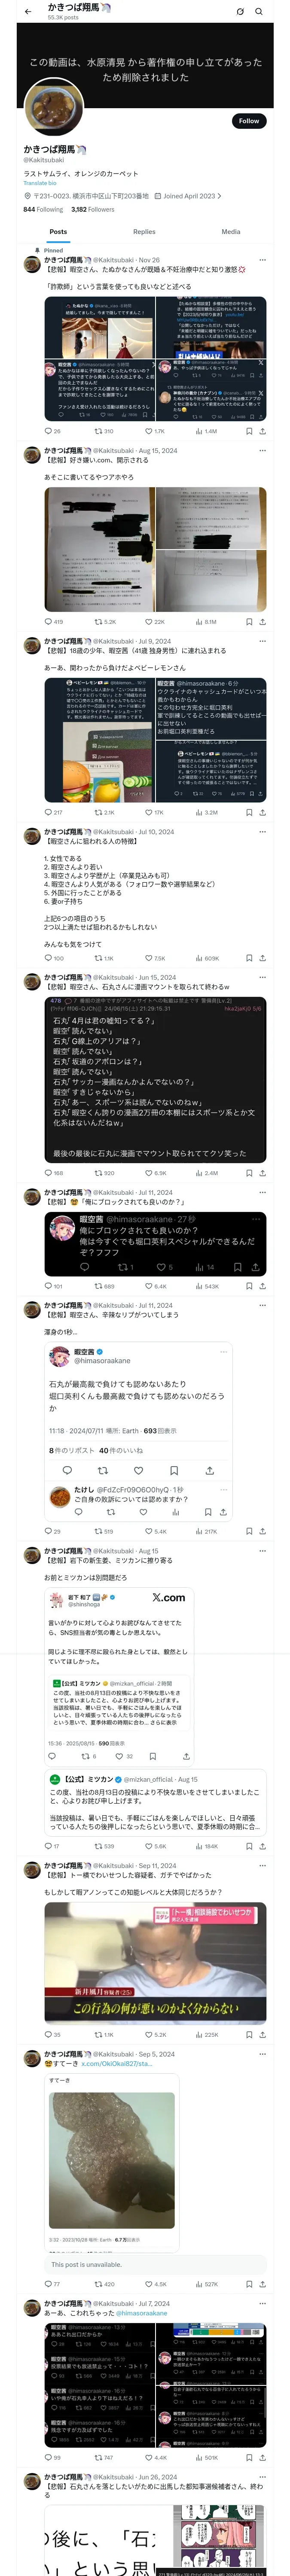Follow the Kakitsubaki account
The height and width of the screenshot is (2576, 290).
pyautogui.click(x=248, y=121)
